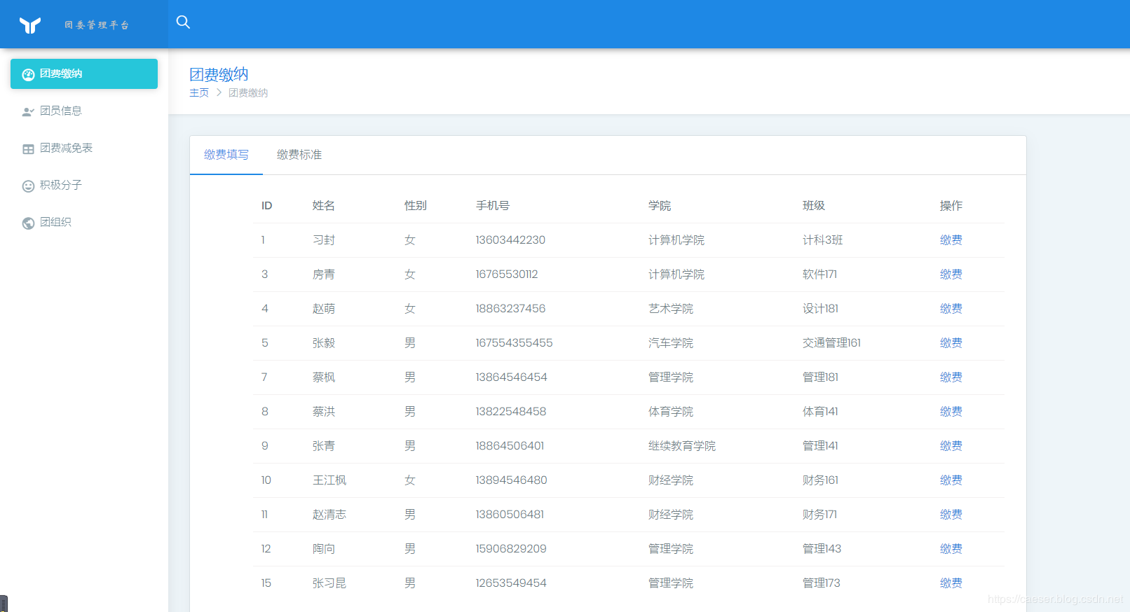Click the class cell 管理173
Screen dimensions: 1130x612
[x=822, y=583]
